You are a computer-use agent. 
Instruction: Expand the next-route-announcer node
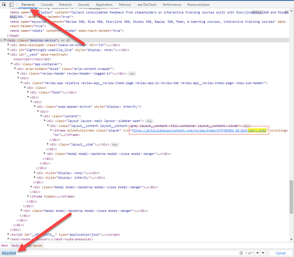8,239
